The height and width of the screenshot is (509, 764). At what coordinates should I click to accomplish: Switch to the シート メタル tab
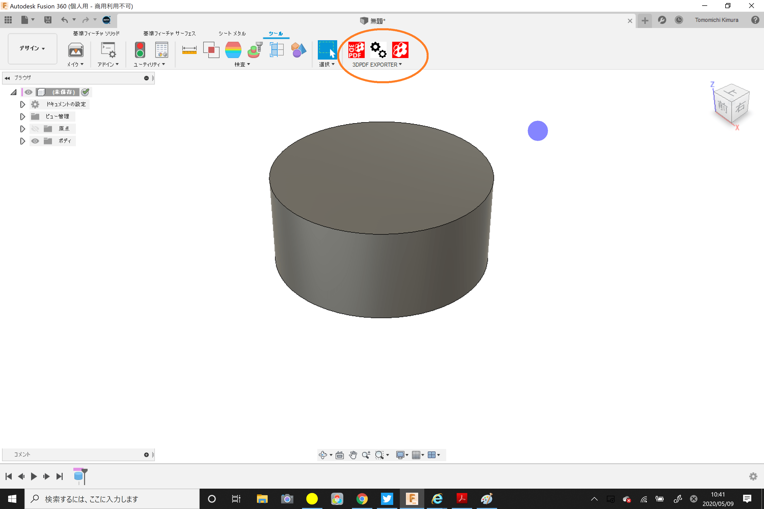(x=232, y=33)
